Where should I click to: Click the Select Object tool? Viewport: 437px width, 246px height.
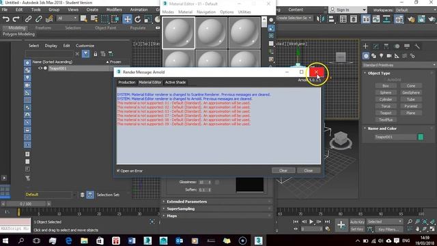click(x=83, y=19)
